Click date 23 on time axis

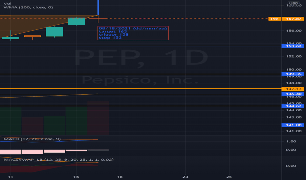pyautogui.click(x=185, y=177)
